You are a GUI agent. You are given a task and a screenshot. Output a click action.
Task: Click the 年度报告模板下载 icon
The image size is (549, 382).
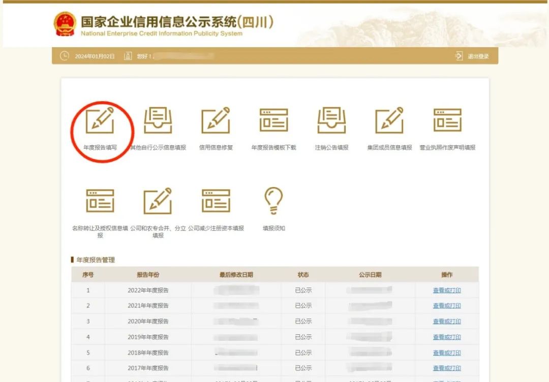273,121
